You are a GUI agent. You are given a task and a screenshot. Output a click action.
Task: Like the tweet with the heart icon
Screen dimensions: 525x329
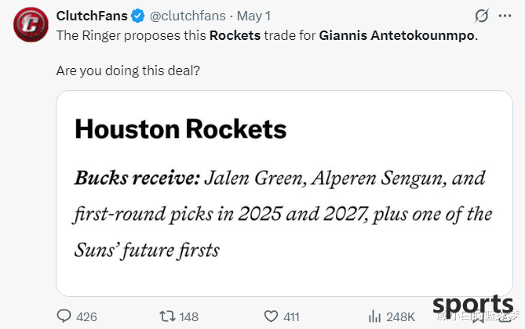point(271,316)
